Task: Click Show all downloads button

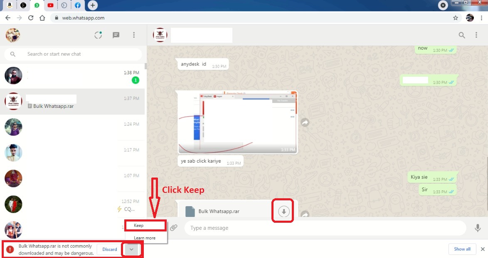Action: (x=462, y=249)
